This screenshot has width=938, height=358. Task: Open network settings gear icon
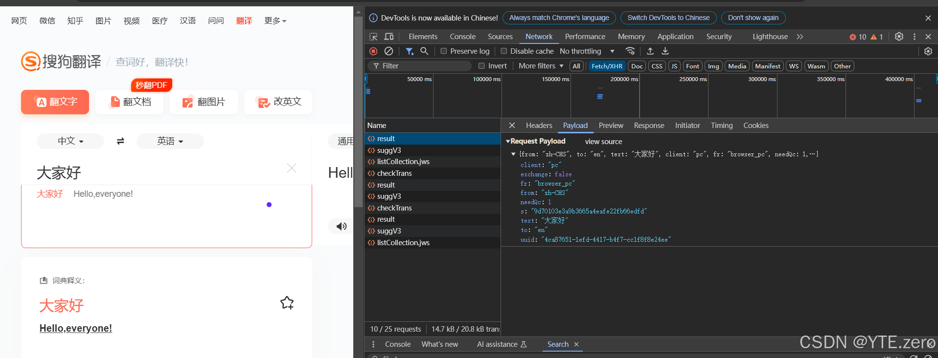(x=928, y=51)
